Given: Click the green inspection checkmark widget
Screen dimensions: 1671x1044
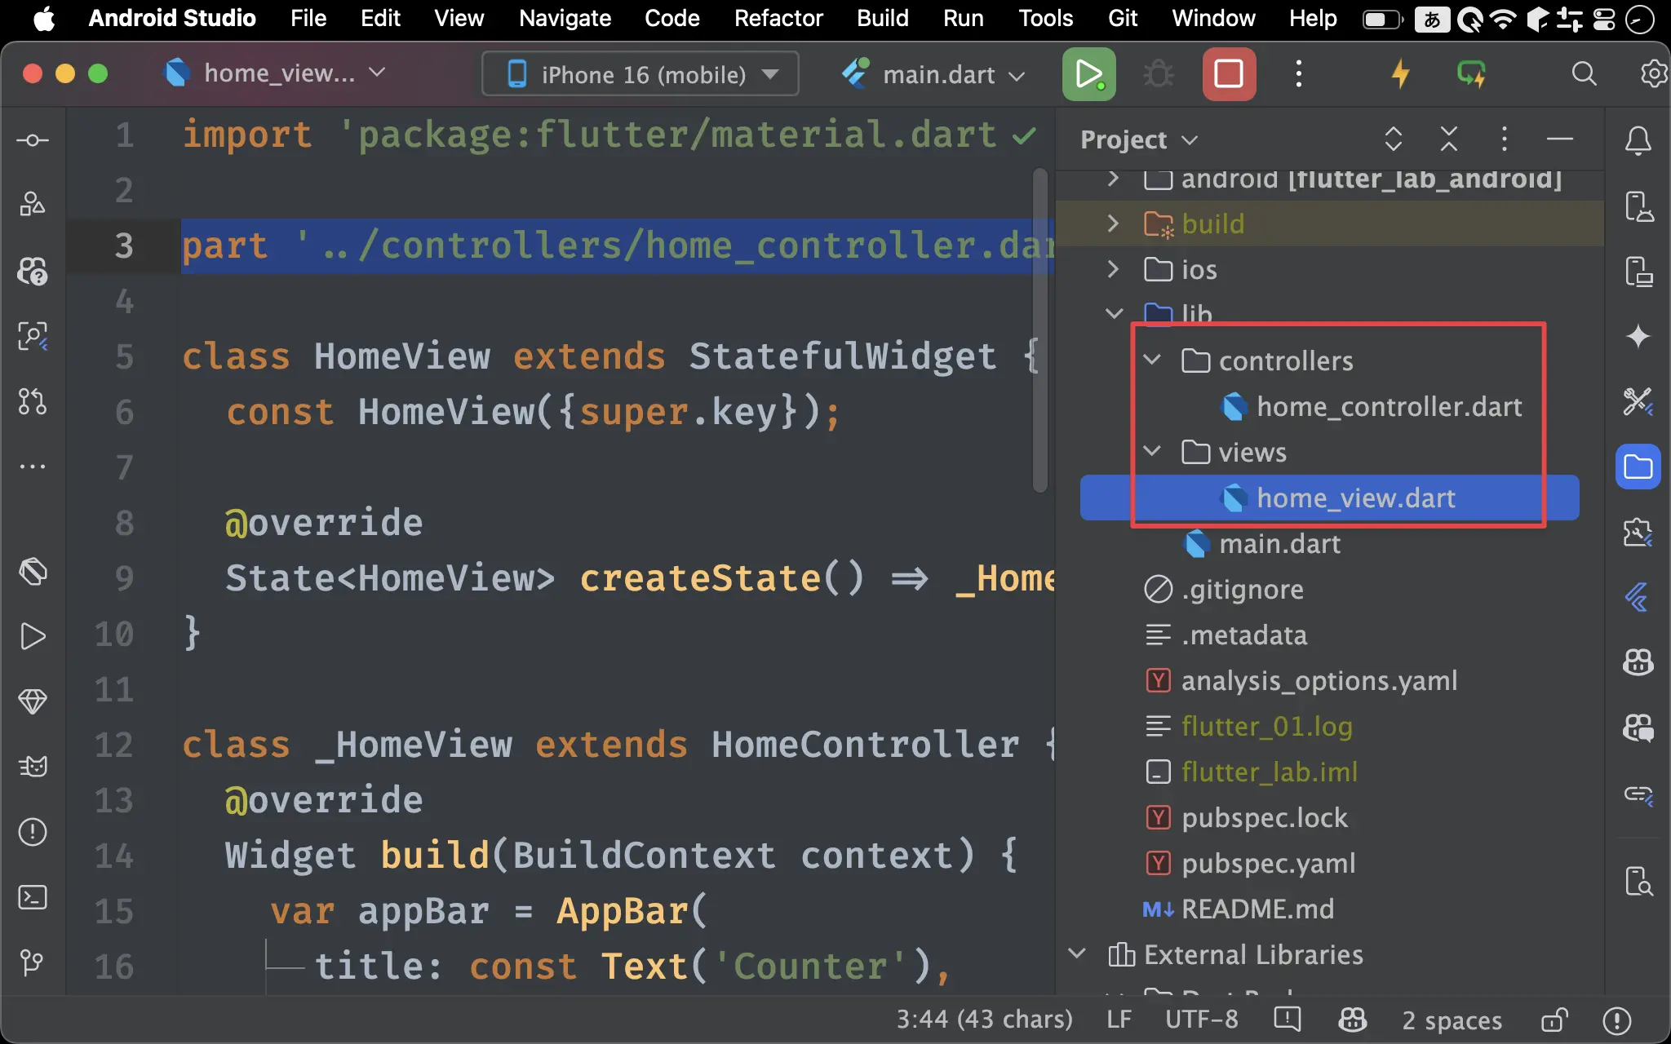Looking at the screenshot, I should click(1024, 135).
